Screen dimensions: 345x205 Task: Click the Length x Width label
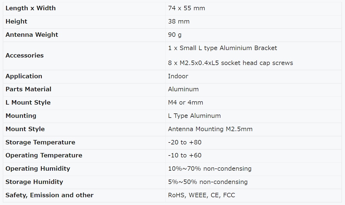click(x=31, y=8)
